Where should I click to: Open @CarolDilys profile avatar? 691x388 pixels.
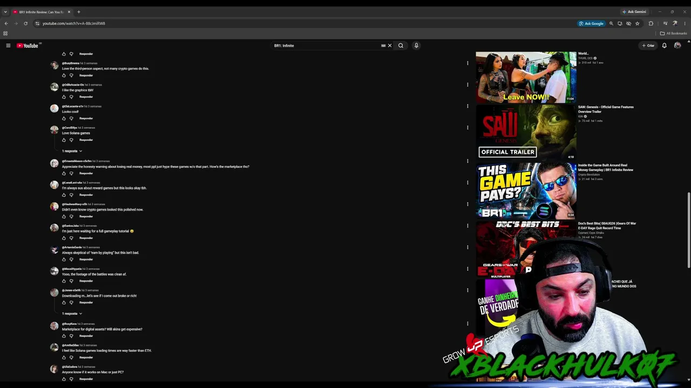click(x=54, y=130)
